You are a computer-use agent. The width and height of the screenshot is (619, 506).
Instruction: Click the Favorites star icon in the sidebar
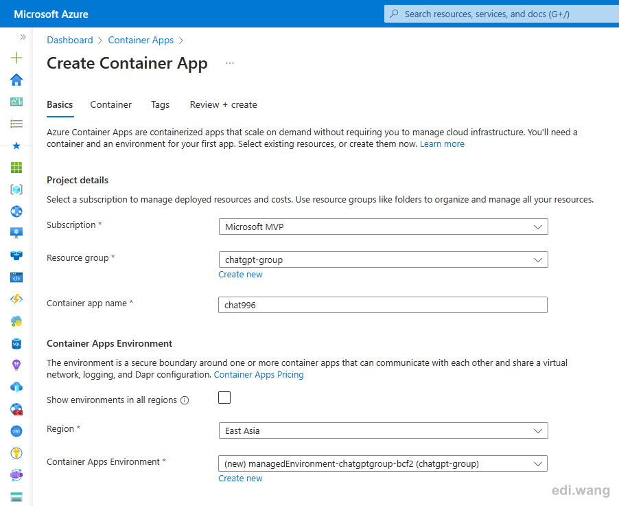[x=16, y=146]
